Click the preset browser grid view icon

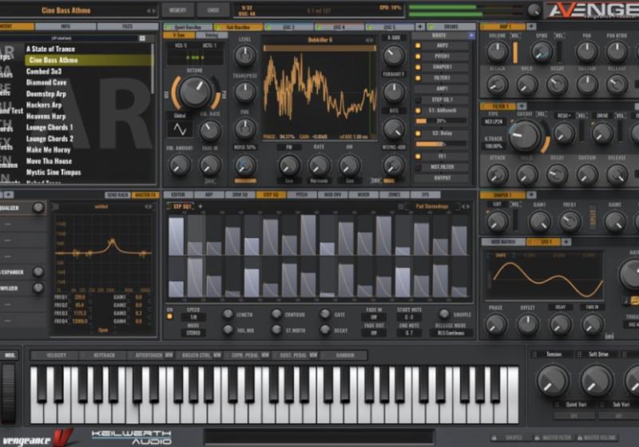141,38
